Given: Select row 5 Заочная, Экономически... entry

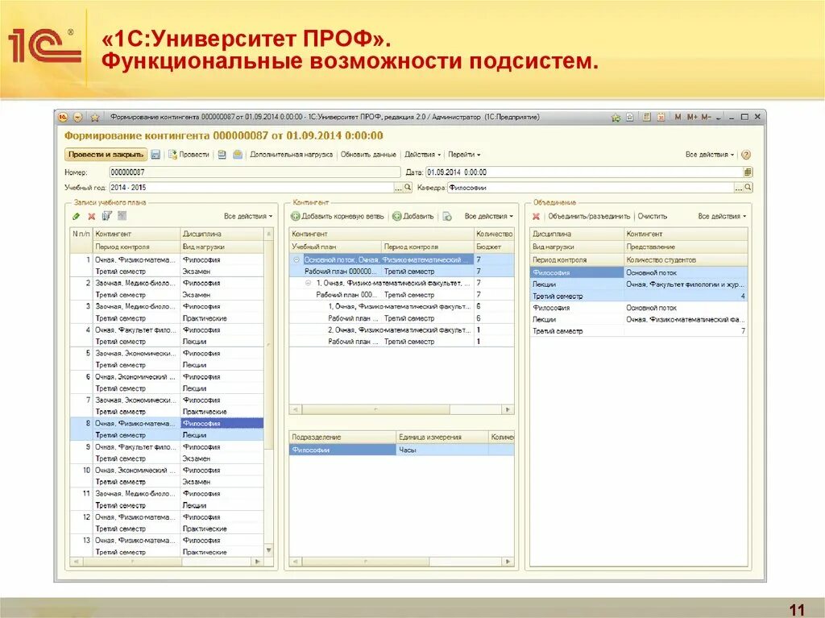Looking at the screenshot, I should 167,359.
